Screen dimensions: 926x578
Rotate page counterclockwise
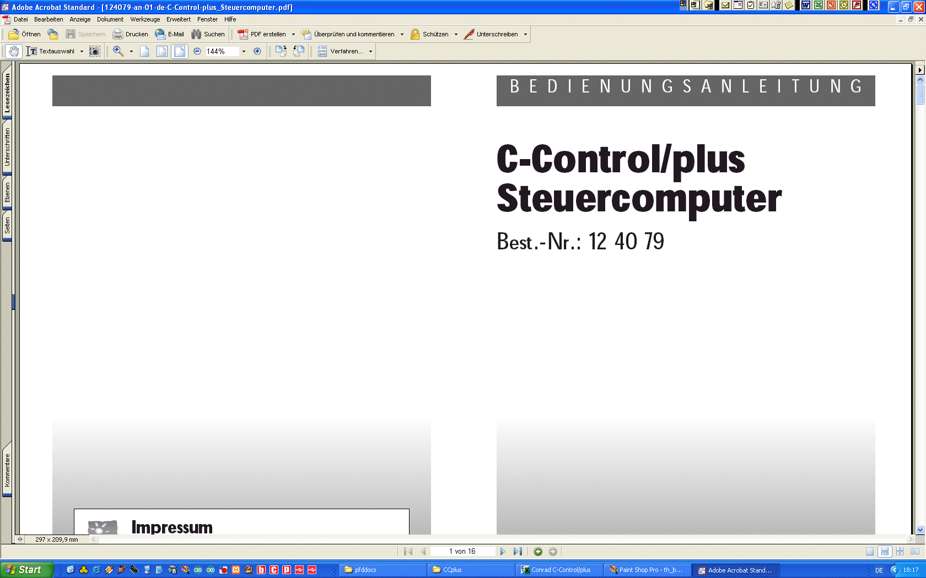click(x=299, y=51)
